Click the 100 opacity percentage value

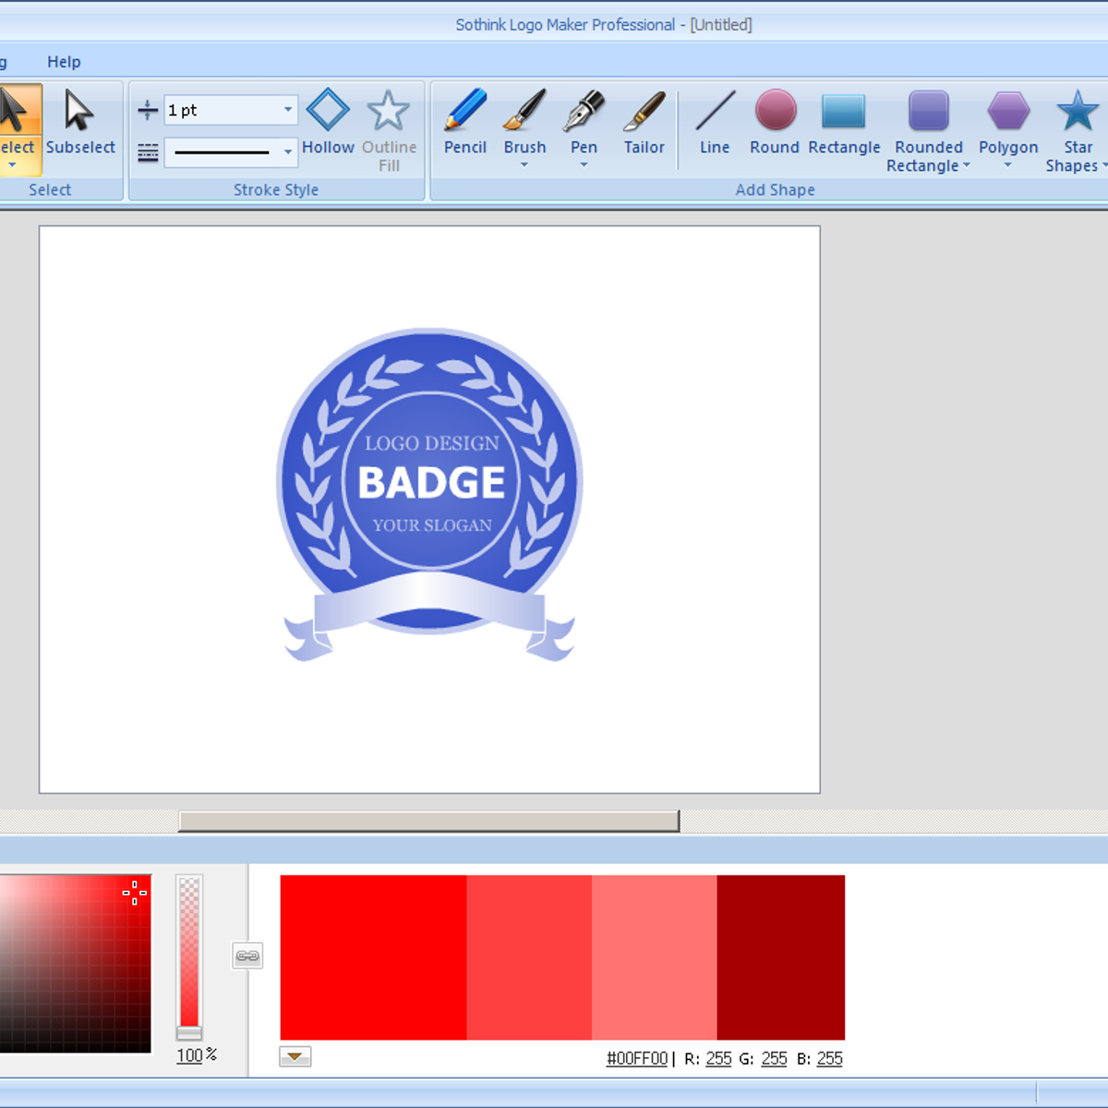click(x=189, y=1055)
